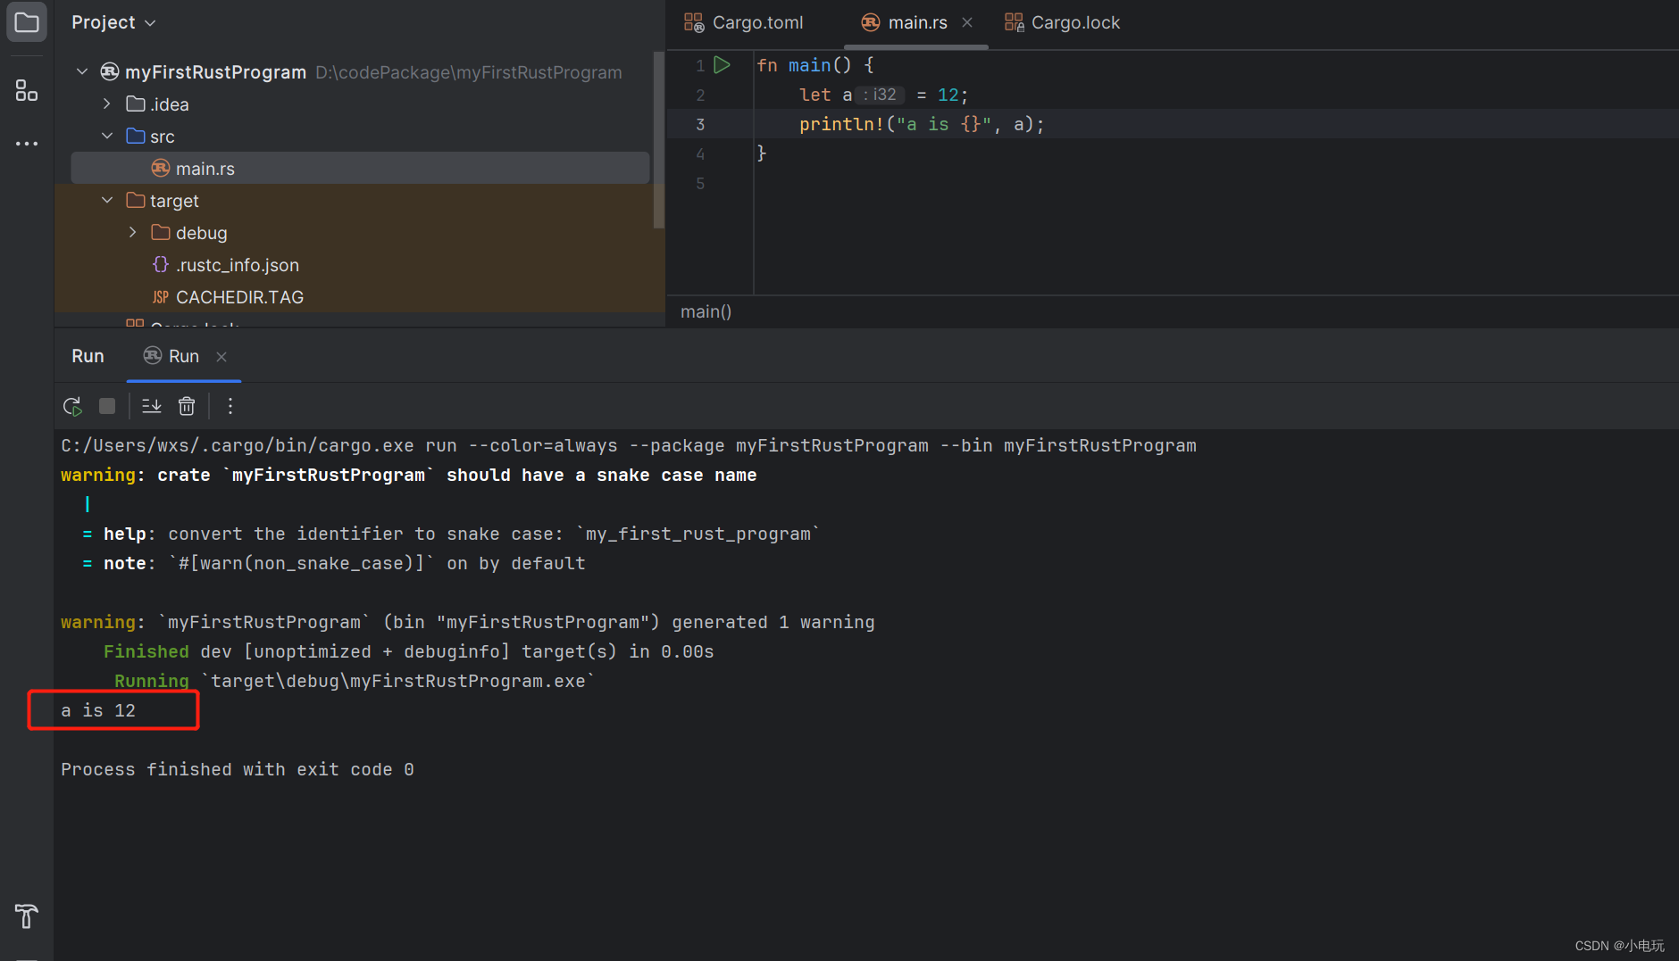This screenshot has width=1679, height=961.
Task: Click the project tree vertical scrollbar
Action: coord(659,139)
